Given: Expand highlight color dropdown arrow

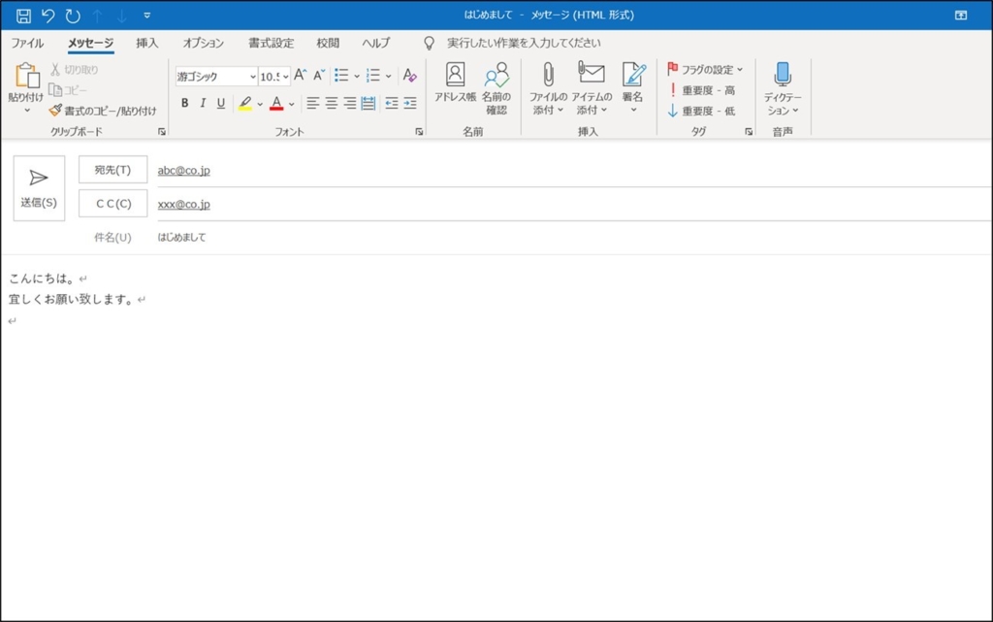Looking at the screenshot, I should 260,104.
